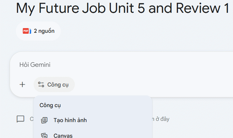Image resolution: width=233 pixels, height=138 pixels.
Task: Click the blue document icon behind PDF
Action: tap(30, 31)
